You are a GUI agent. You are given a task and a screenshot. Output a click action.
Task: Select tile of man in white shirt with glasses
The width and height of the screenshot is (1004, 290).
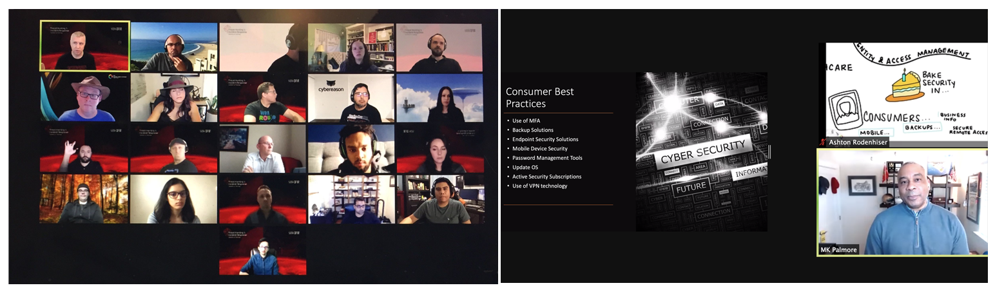click(x=262, y=148)
